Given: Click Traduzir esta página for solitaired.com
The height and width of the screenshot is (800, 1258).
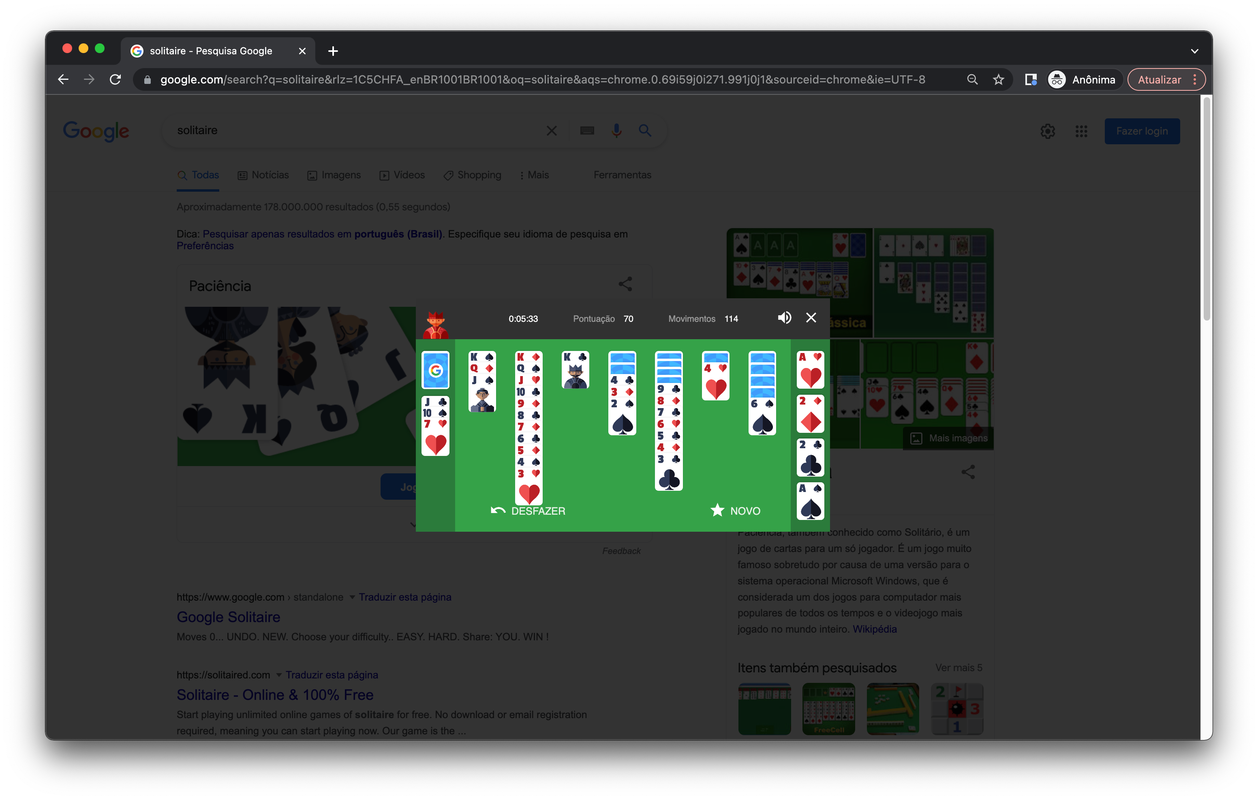Looking at the screenshot, I should pos(332,675).
